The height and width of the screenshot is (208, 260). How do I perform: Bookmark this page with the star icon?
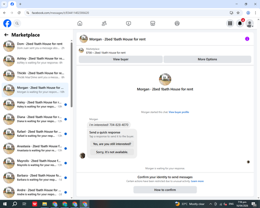[238, 13]
